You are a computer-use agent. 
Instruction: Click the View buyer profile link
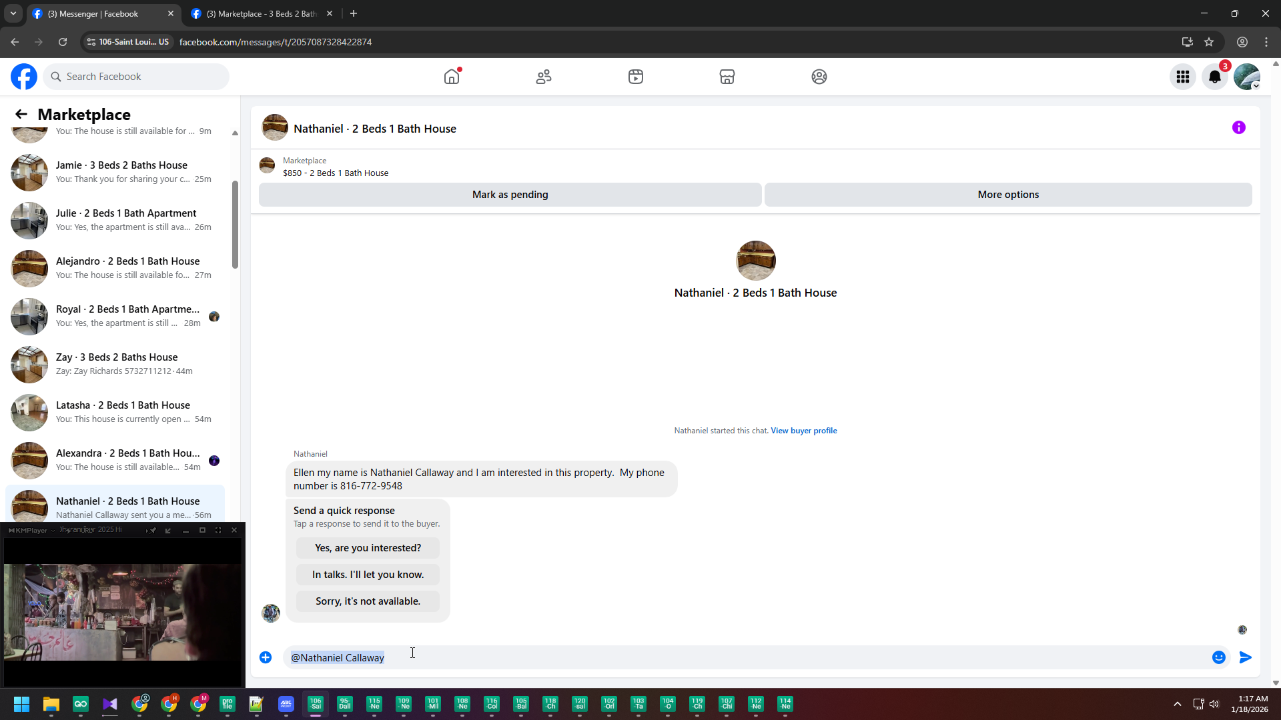tap(803, 431)
